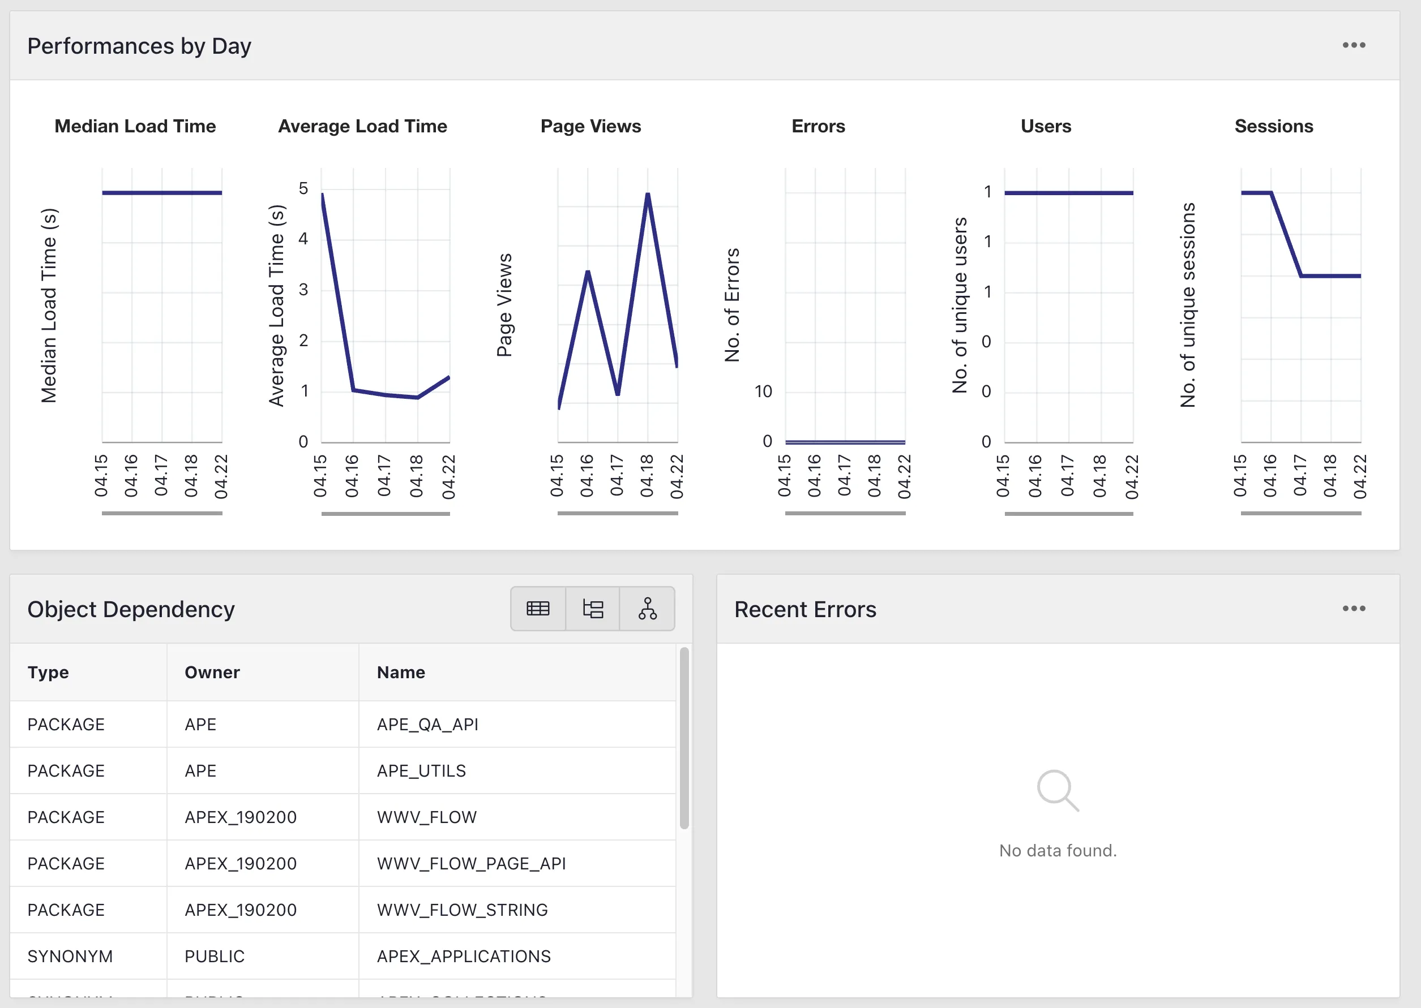Open the Performances by Day actions menu
This screenshot has width=1421, height=1008.
[x=1355, y=45]
